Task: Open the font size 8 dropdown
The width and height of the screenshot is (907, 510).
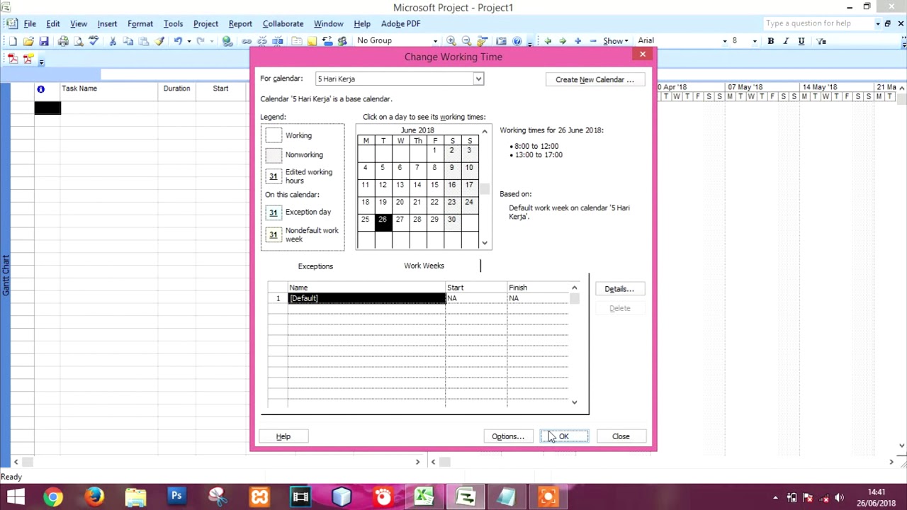Action: [x=755, y=41]
